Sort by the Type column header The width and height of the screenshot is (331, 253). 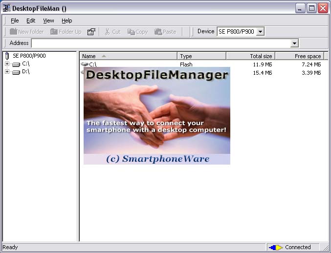click(201, 56)
